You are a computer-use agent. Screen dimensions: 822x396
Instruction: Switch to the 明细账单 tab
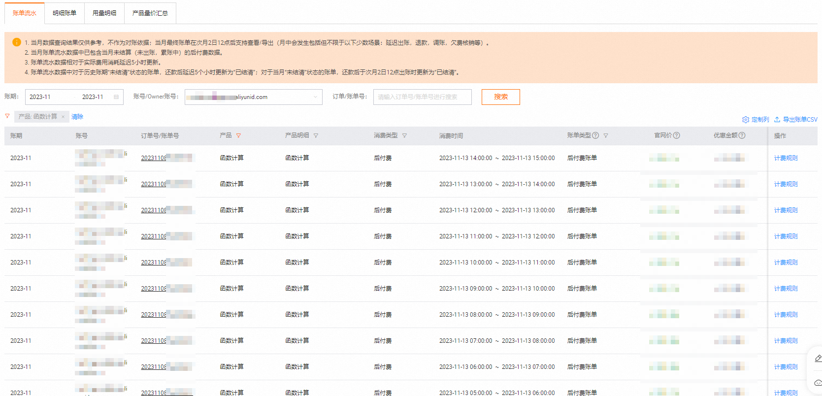point(65,13)
